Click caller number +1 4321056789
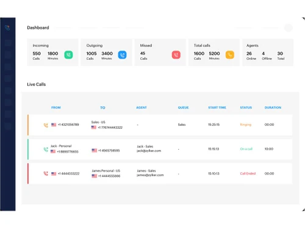Image resolution: width=305 pixels, height=229 pixels. [x=68, y=125]
